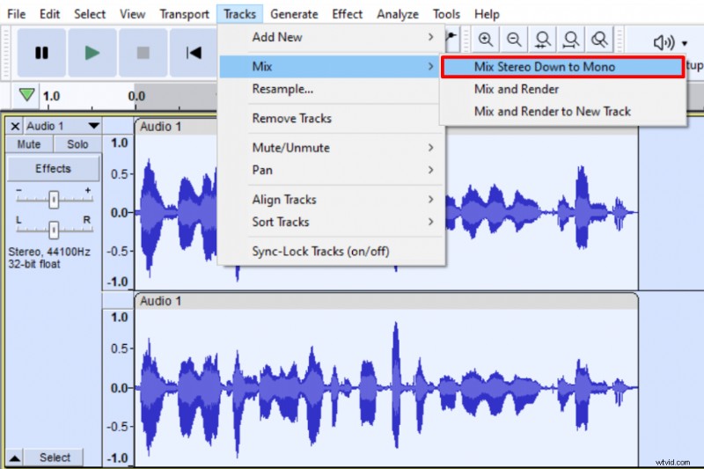Expand the Align Tracks submenu
The image size is (704, 469).
pos(331,199)
